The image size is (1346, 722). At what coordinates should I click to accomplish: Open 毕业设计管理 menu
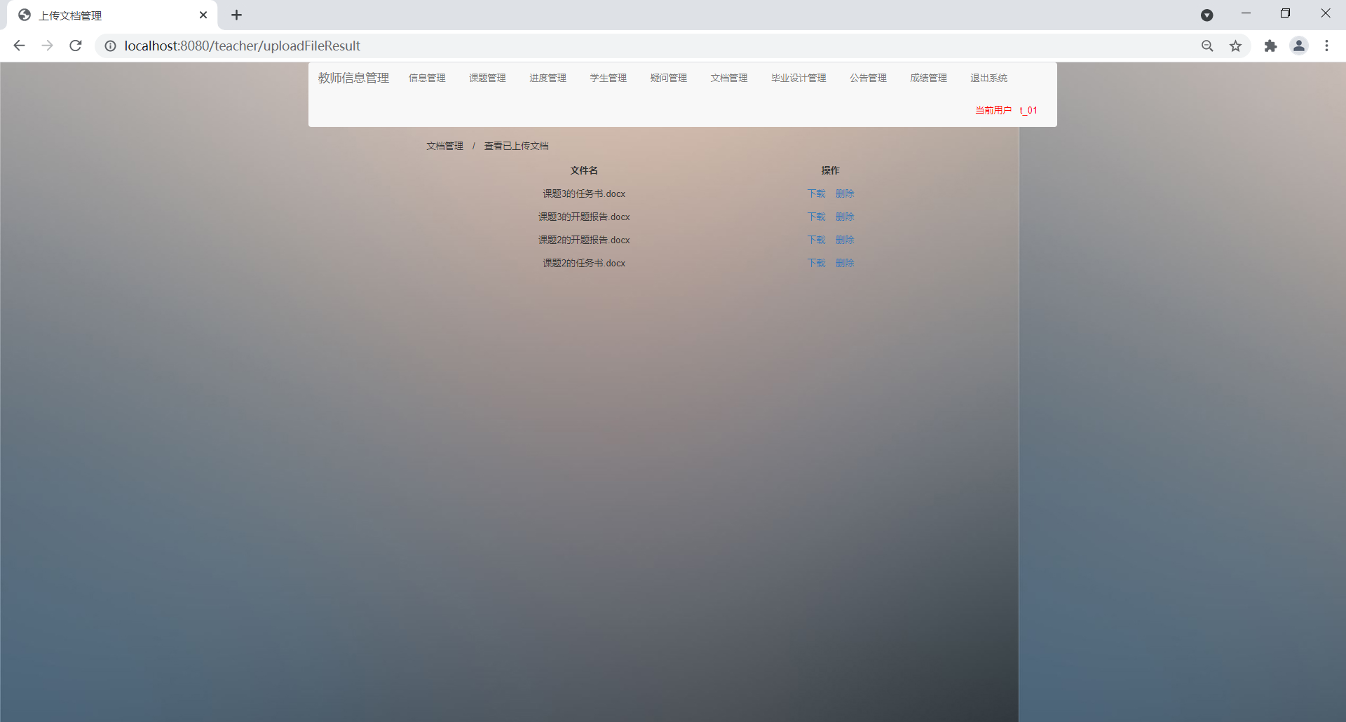point(798,78)
